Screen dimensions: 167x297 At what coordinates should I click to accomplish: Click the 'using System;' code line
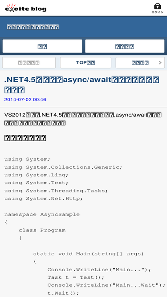(x=27, y=159)
